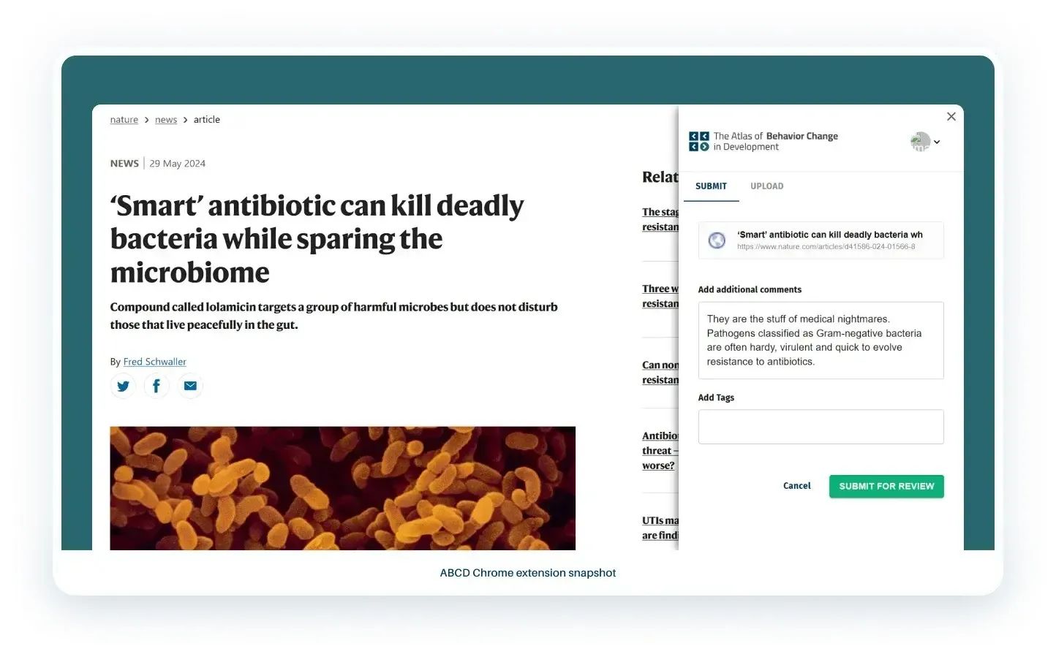This screenshot has width=1056, height=654.
Task: Click the Facebook share icon
Action: tap(156, 386)
